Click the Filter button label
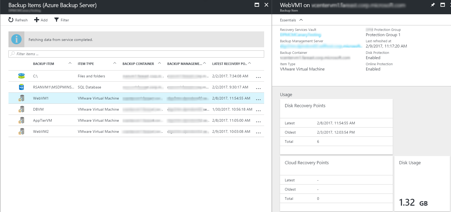The height and width of the screenshot is (212, 451). click(65, 20)
